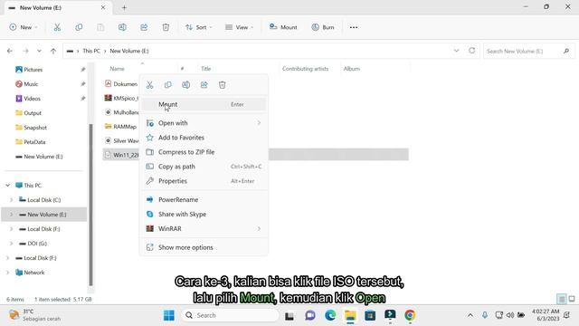Select Copy as path
Viewport: 579px width, 326px height.
click(x=204, y=167)
